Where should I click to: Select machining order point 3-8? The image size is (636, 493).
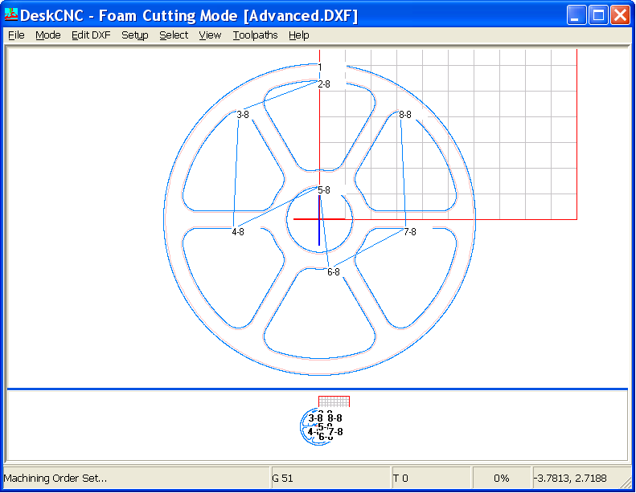tap(242, 115)
